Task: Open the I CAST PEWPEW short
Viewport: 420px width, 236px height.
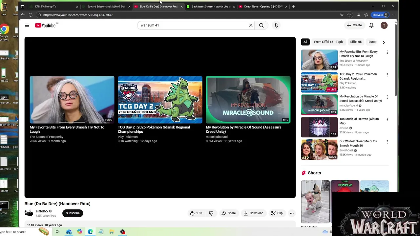Action: click(x=345, y=186)
